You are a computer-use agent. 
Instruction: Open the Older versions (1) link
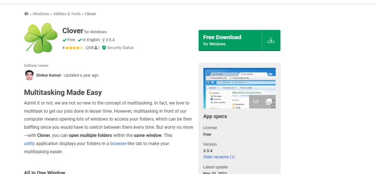219,157
